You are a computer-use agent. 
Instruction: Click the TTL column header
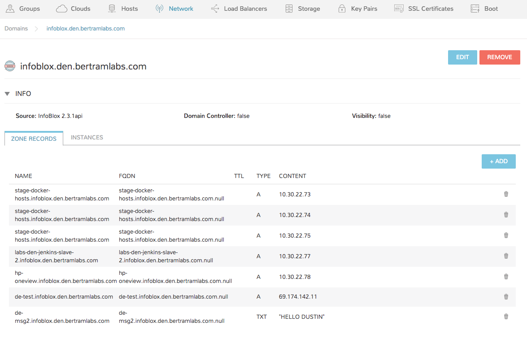point(239,176)
